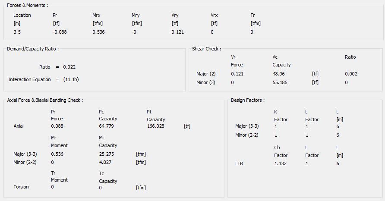The width and height of the screenshot is (385, 201).
Task: Click the Ratio value 0.022
Action: 69,67
